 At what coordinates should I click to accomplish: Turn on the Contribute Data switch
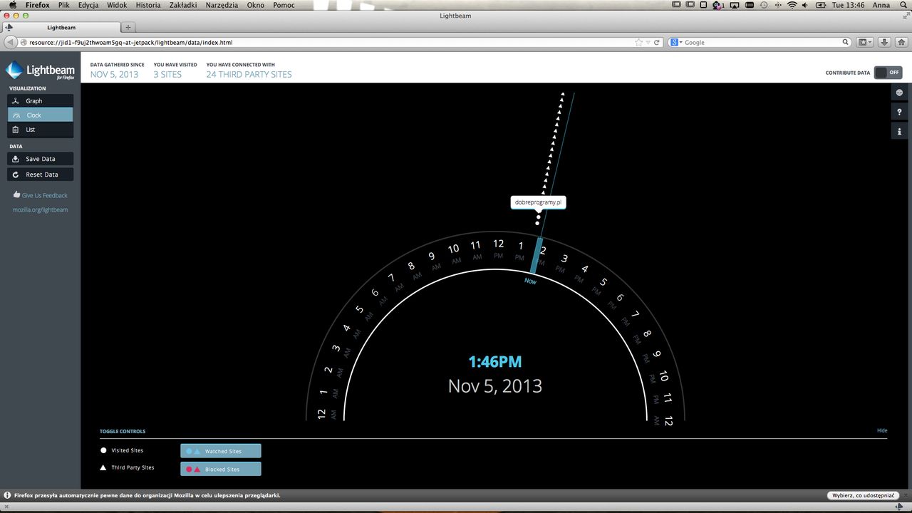888,73
